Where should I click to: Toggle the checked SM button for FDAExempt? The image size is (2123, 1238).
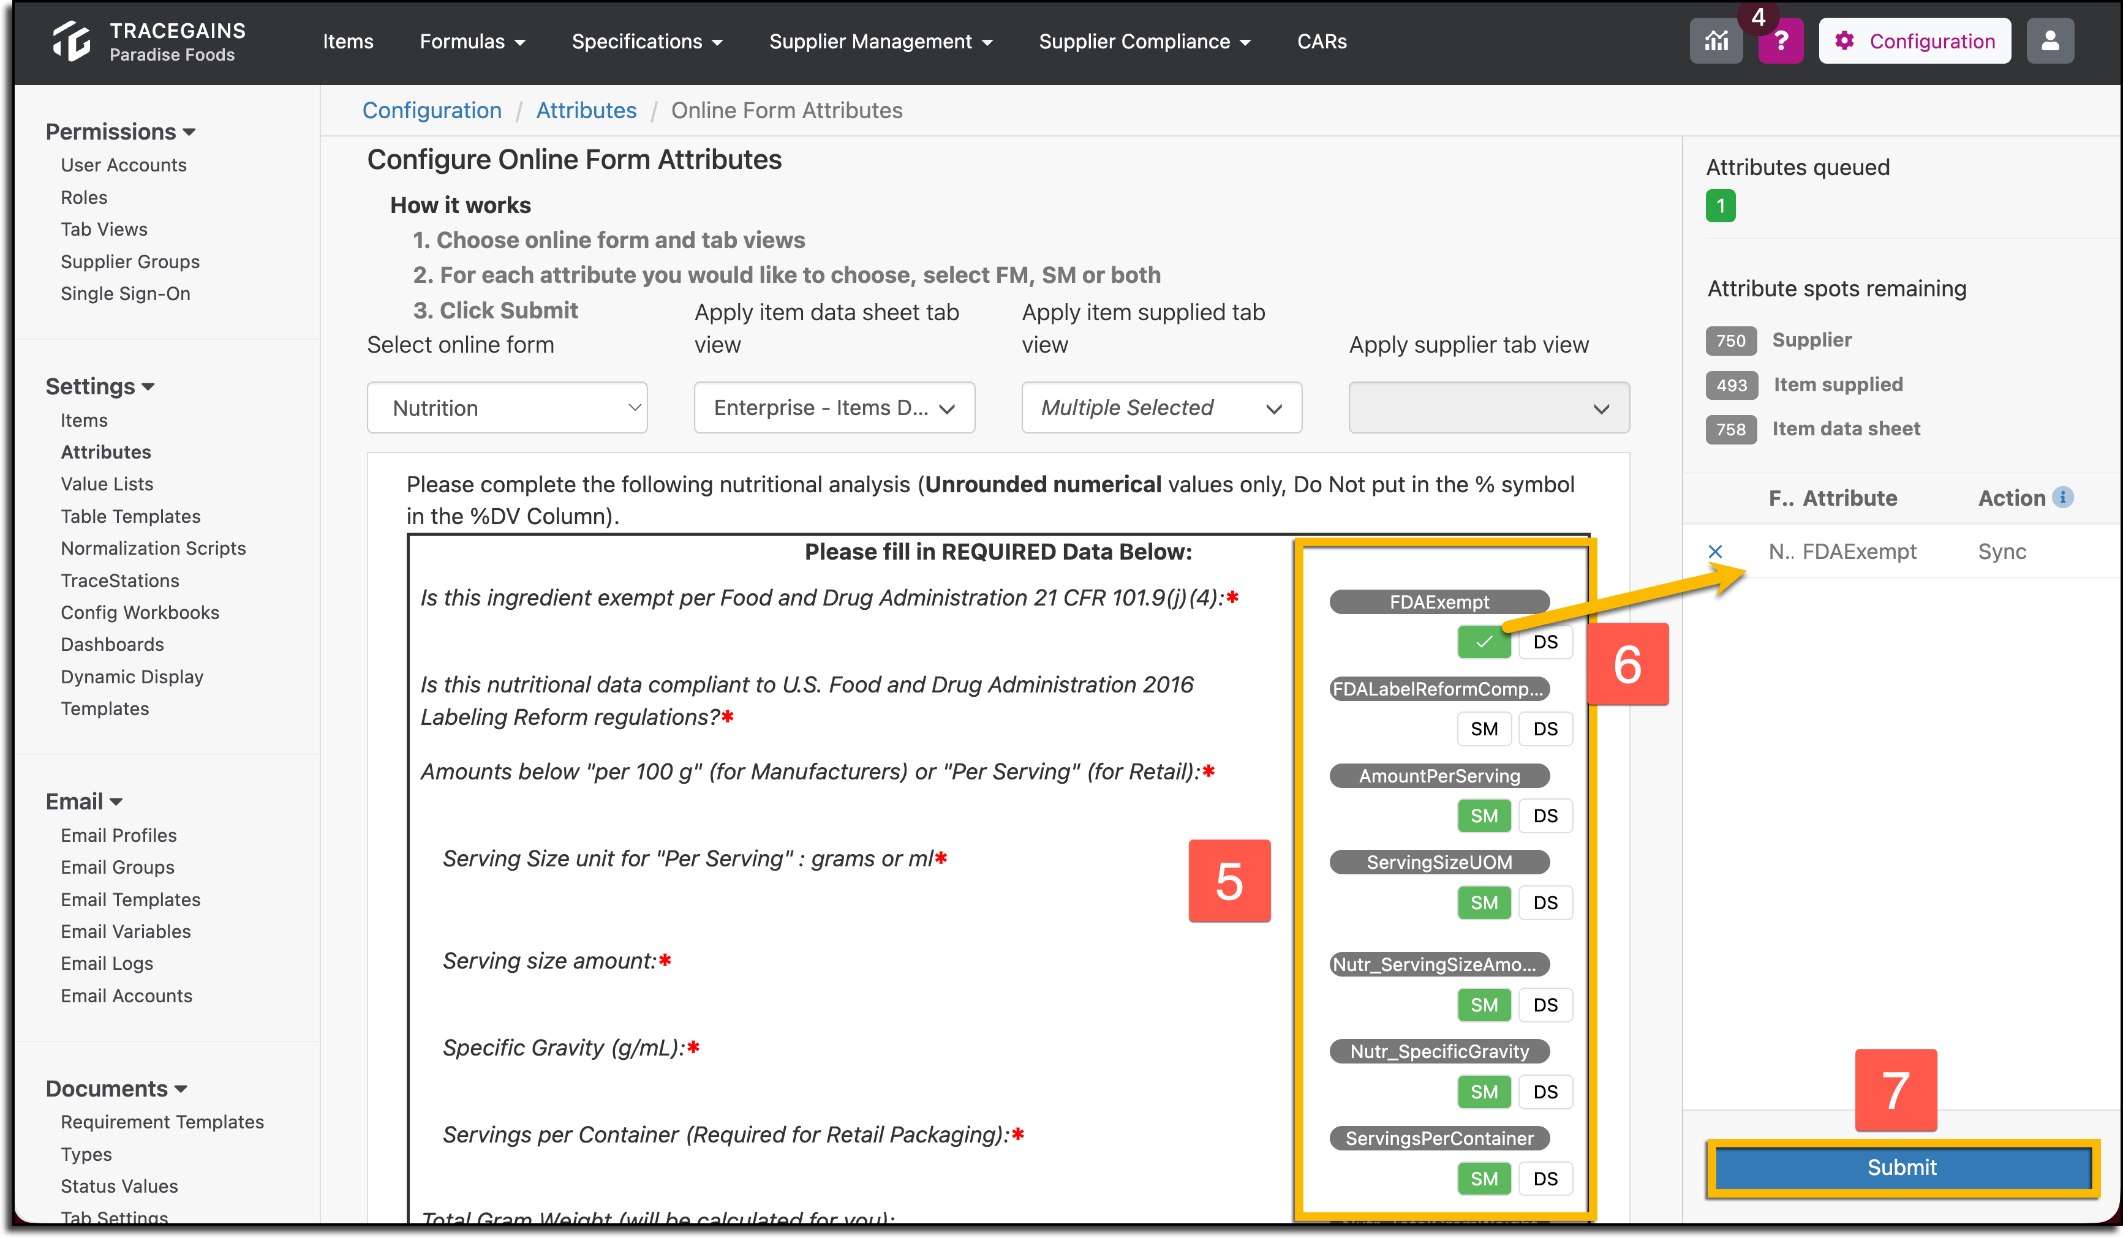click(x=1484, y=642)
